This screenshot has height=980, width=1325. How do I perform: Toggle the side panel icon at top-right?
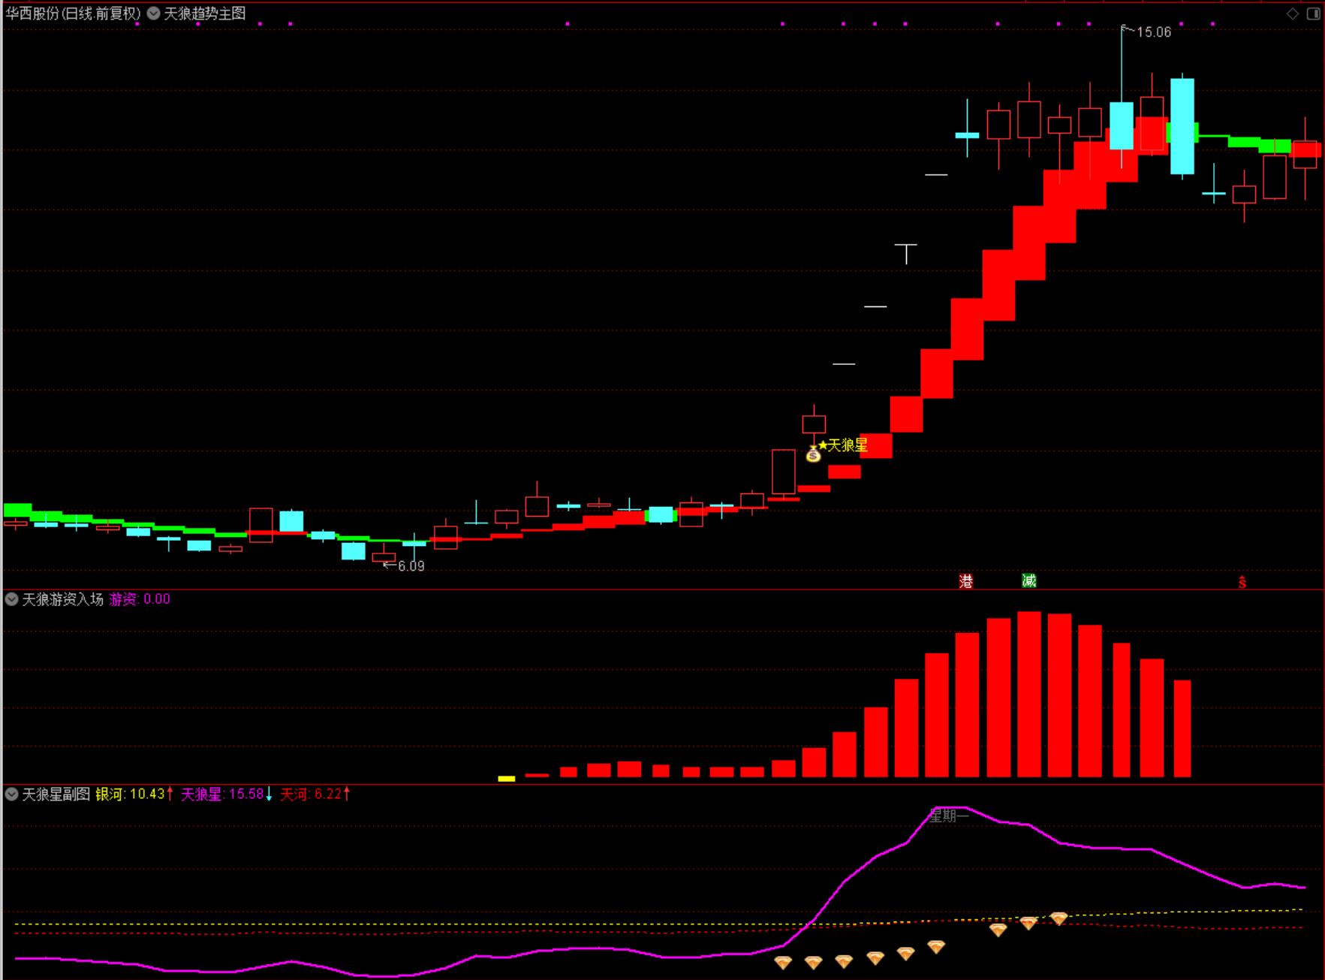(x=1313, y=14)
